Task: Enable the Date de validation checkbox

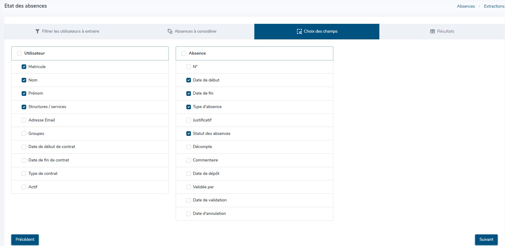Action: tap(188, 201)
